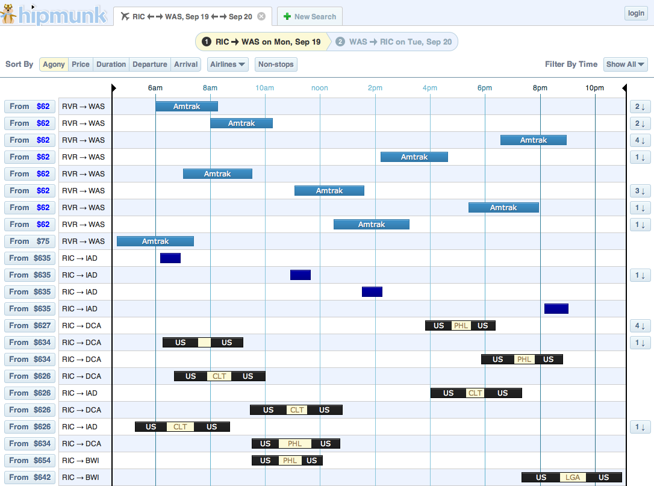Select the From $627 fare button
Image resolution: width=654 pixels, height=486 pixels.
(x=30, y=325)
